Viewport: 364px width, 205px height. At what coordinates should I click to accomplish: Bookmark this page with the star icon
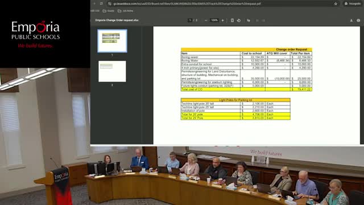(336, 4)
